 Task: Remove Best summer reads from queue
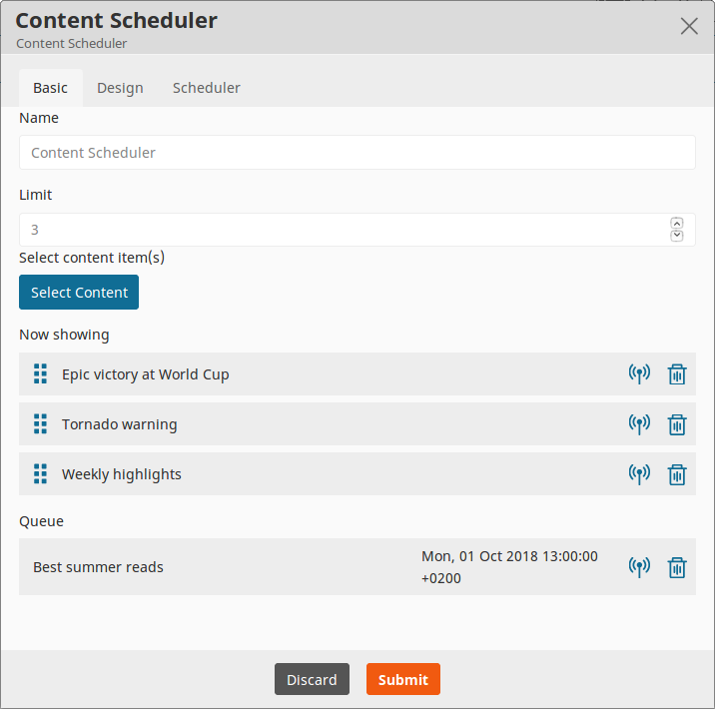677,567
